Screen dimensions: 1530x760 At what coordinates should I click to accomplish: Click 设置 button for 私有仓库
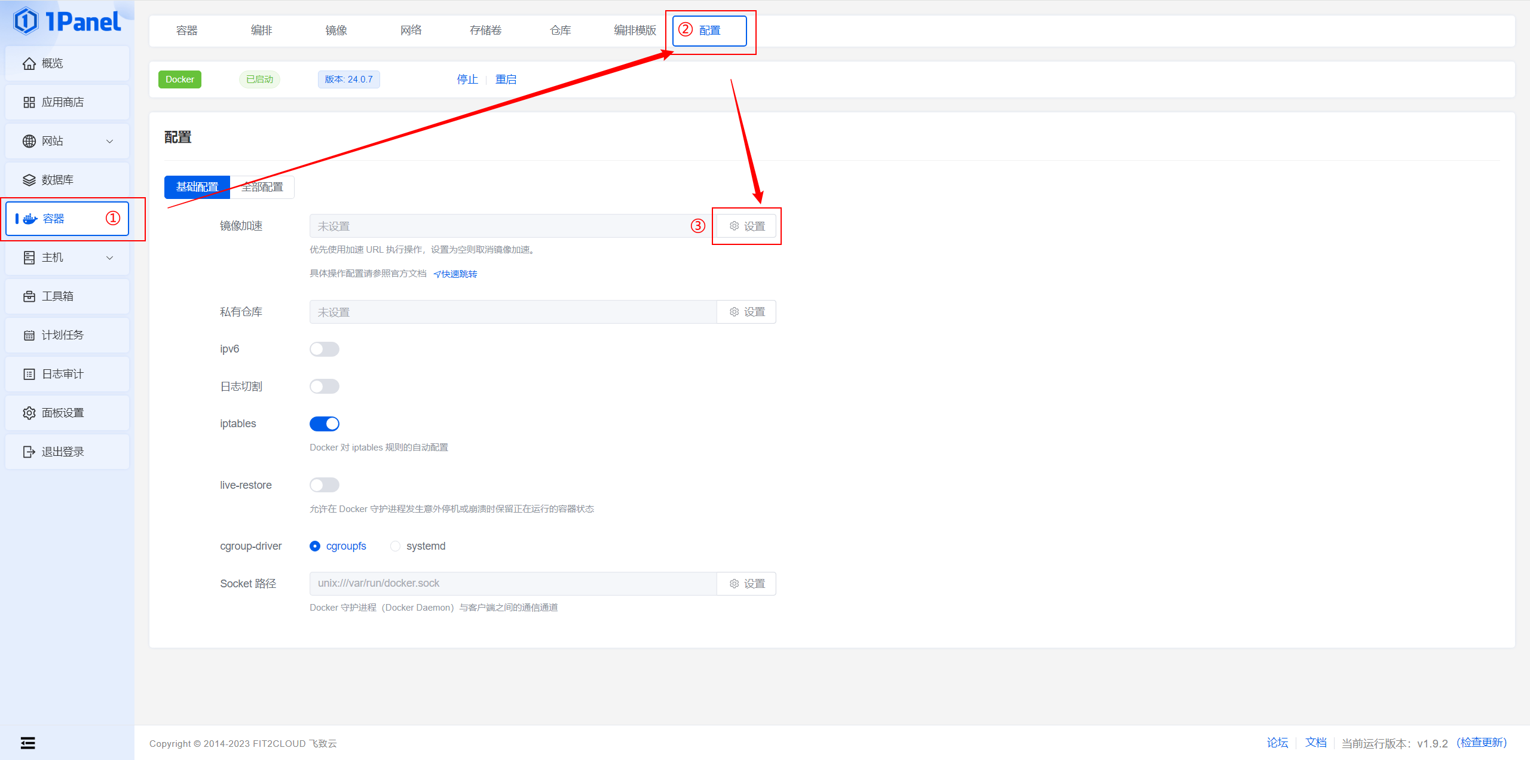point(746,312)
